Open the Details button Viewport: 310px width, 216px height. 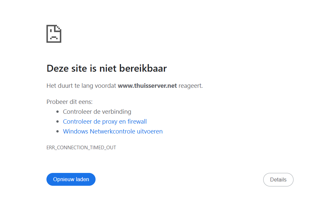278,180
